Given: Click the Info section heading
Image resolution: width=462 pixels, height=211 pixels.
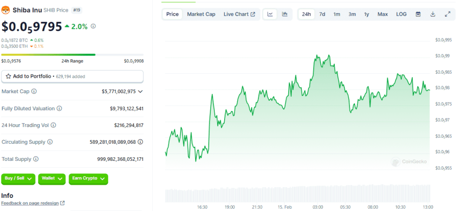Looking at the screenshot, I should [x=7, y=196].
